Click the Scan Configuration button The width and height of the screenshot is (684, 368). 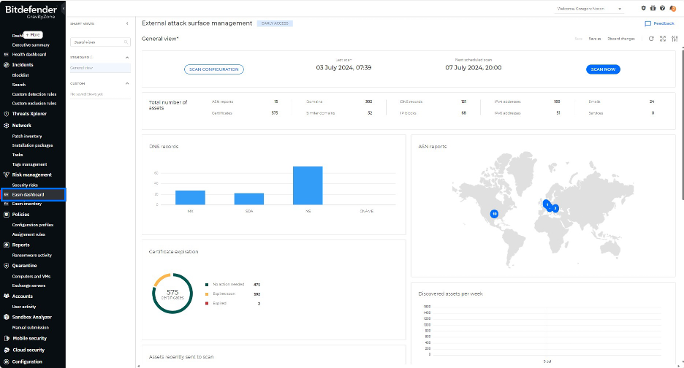pyautogui.click(x=213, y=69)
